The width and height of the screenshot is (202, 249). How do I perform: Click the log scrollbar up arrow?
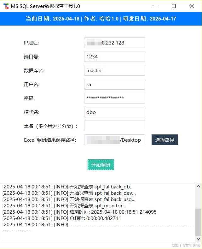click(x=198, y=186)
